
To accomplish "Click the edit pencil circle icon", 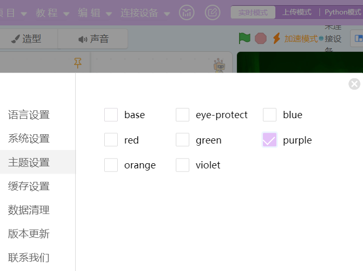I will tap(213, 12).
